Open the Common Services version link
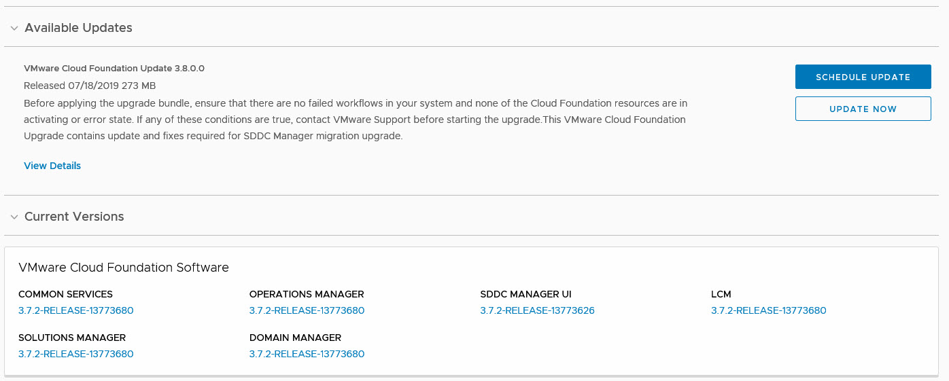Image resolution: width=949 pixels, height=381 pixels. [x=76, y=311]
